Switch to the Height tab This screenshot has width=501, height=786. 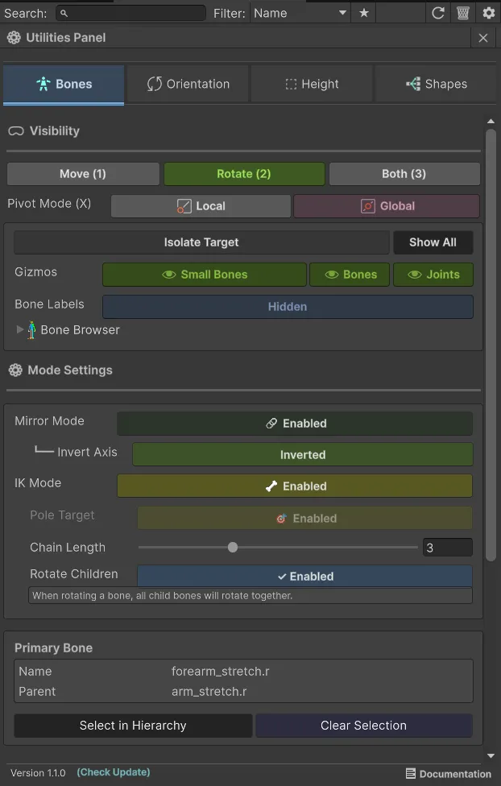(312, 83)
